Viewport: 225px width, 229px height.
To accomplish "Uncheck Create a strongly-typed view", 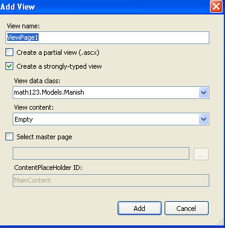I will (10, 66).
